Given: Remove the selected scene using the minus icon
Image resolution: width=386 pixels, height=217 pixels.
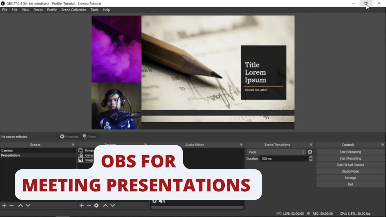Looking at the screenshot, I should (x=11, y=205).
